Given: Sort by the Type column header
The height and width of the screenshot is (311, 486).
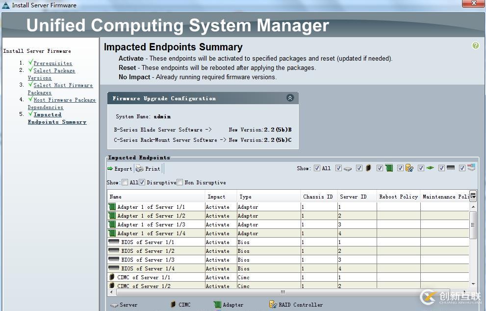Looking at the screenshot, I should tap(268, 197).
